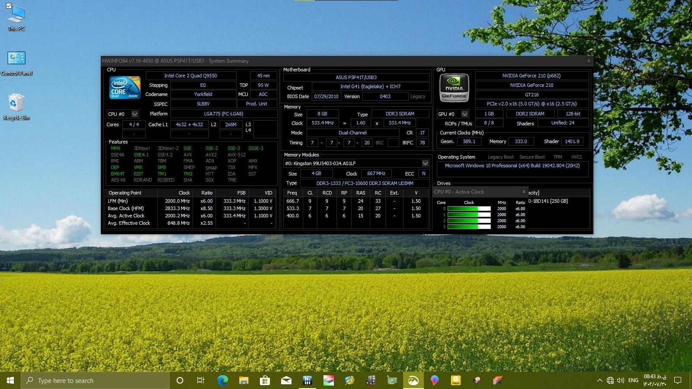Click the NVIDIA GeForce logo

pyautogui.click(x=454, y=88)
